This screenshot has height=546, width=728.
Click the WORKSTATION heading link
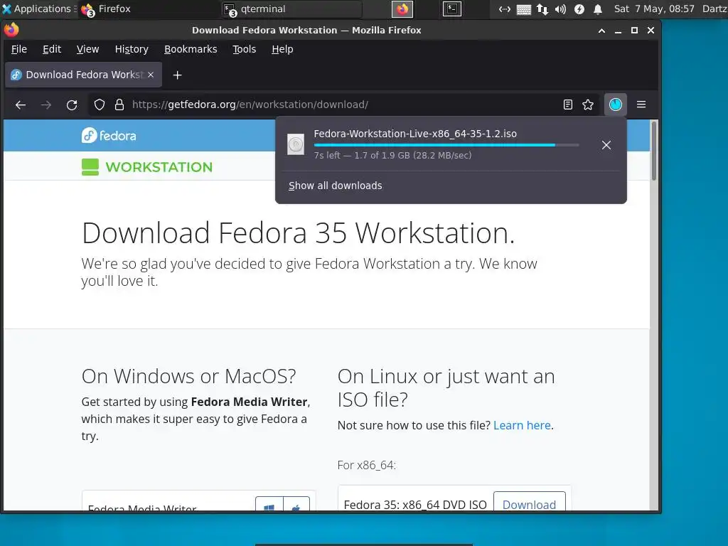[x=159, y=167]
